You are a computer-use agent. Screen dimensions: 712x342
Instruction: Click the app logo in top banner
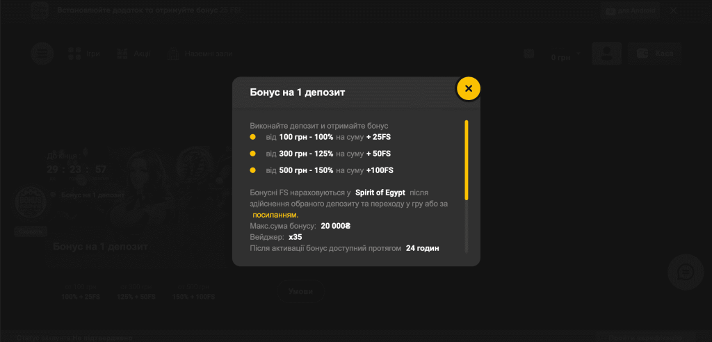click(x=40, y=11)
